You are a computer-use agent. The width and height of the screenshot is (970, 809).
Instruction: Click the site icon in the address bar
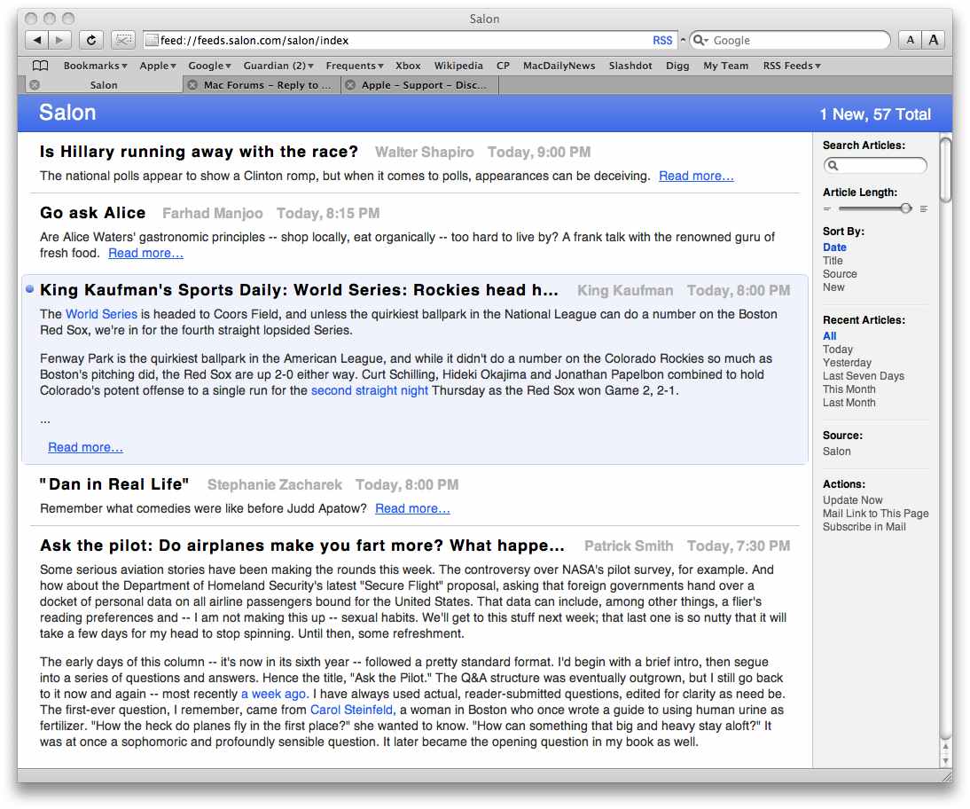coord(152,40)
